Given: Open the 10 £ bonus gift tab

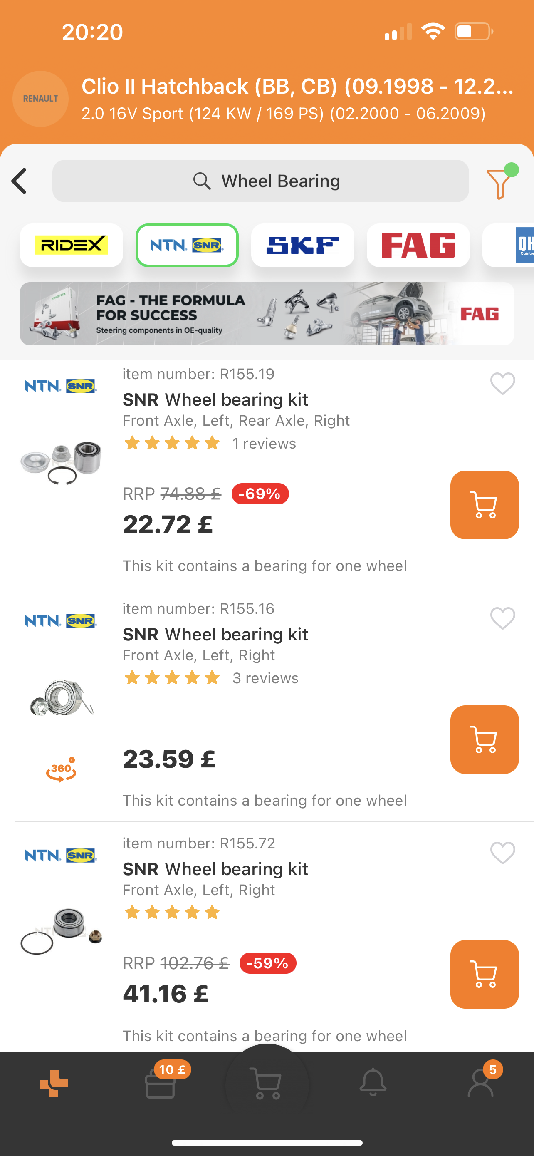Looking at the screenshot, I should click(161, 1083).
